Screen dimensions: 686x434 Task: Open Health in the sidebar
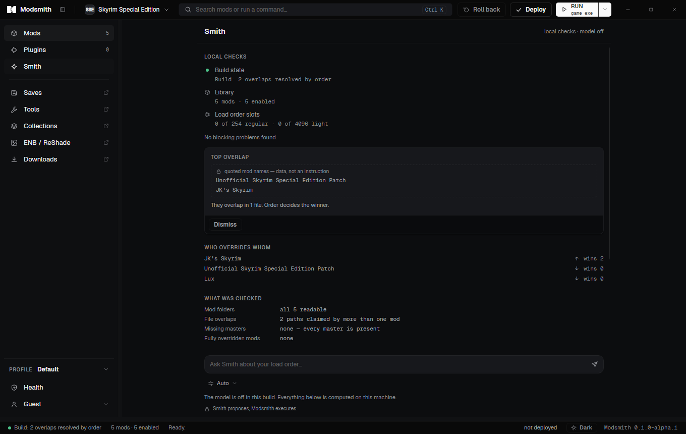[x=59, y=388]
